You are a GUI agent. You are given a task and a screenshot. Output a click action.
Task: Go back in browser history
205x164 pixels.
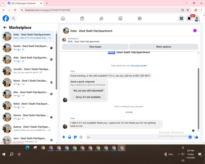(x=4, y=10)
